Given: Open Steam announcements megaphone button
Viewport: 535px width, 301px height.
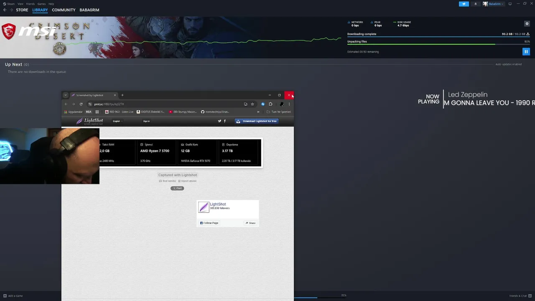Looking at the screenshot, I should pos(464,4).
